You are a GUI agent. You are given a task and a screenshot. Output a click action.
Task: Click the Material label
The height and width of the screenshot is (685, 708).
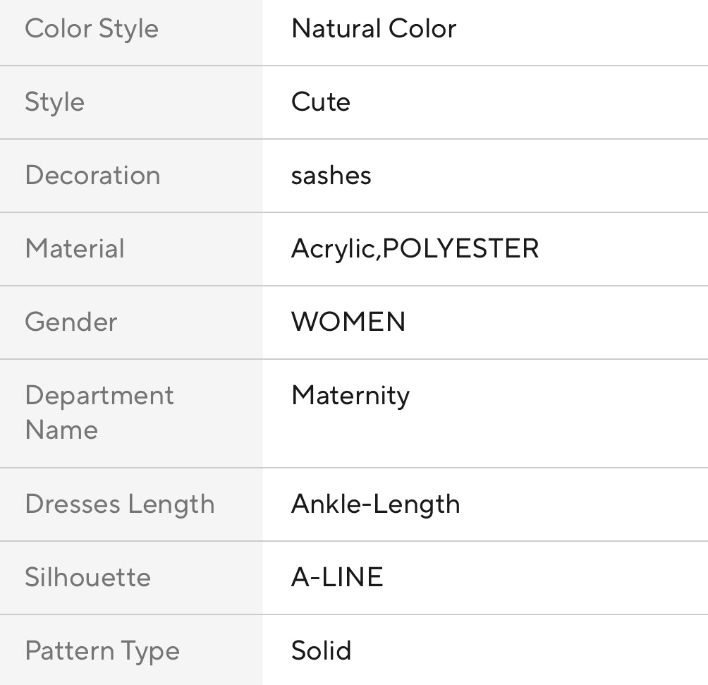(x=75, y=249)
